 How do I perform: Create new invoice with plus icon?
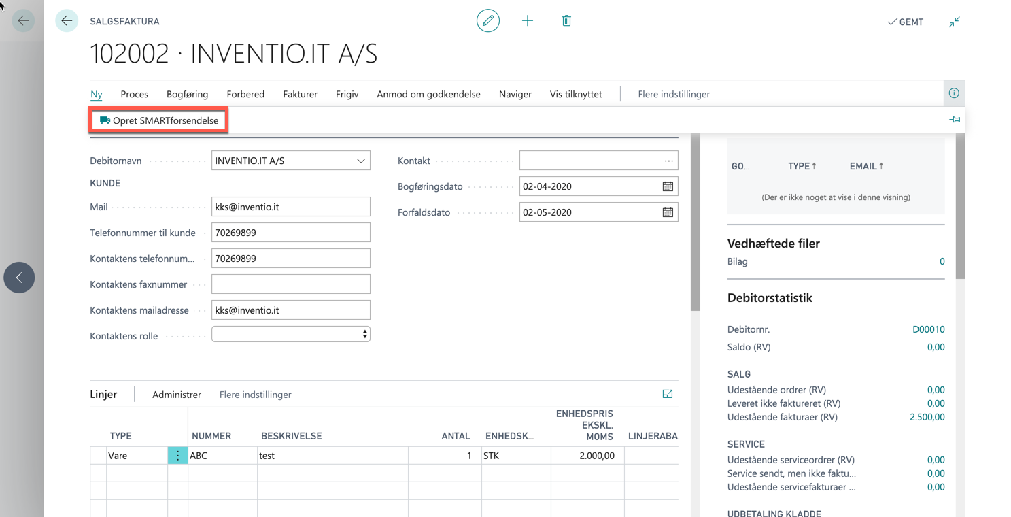[x=528, y=21]
